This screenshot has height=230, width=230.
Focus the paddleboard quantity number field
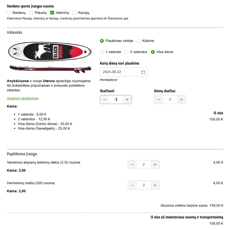116,99
